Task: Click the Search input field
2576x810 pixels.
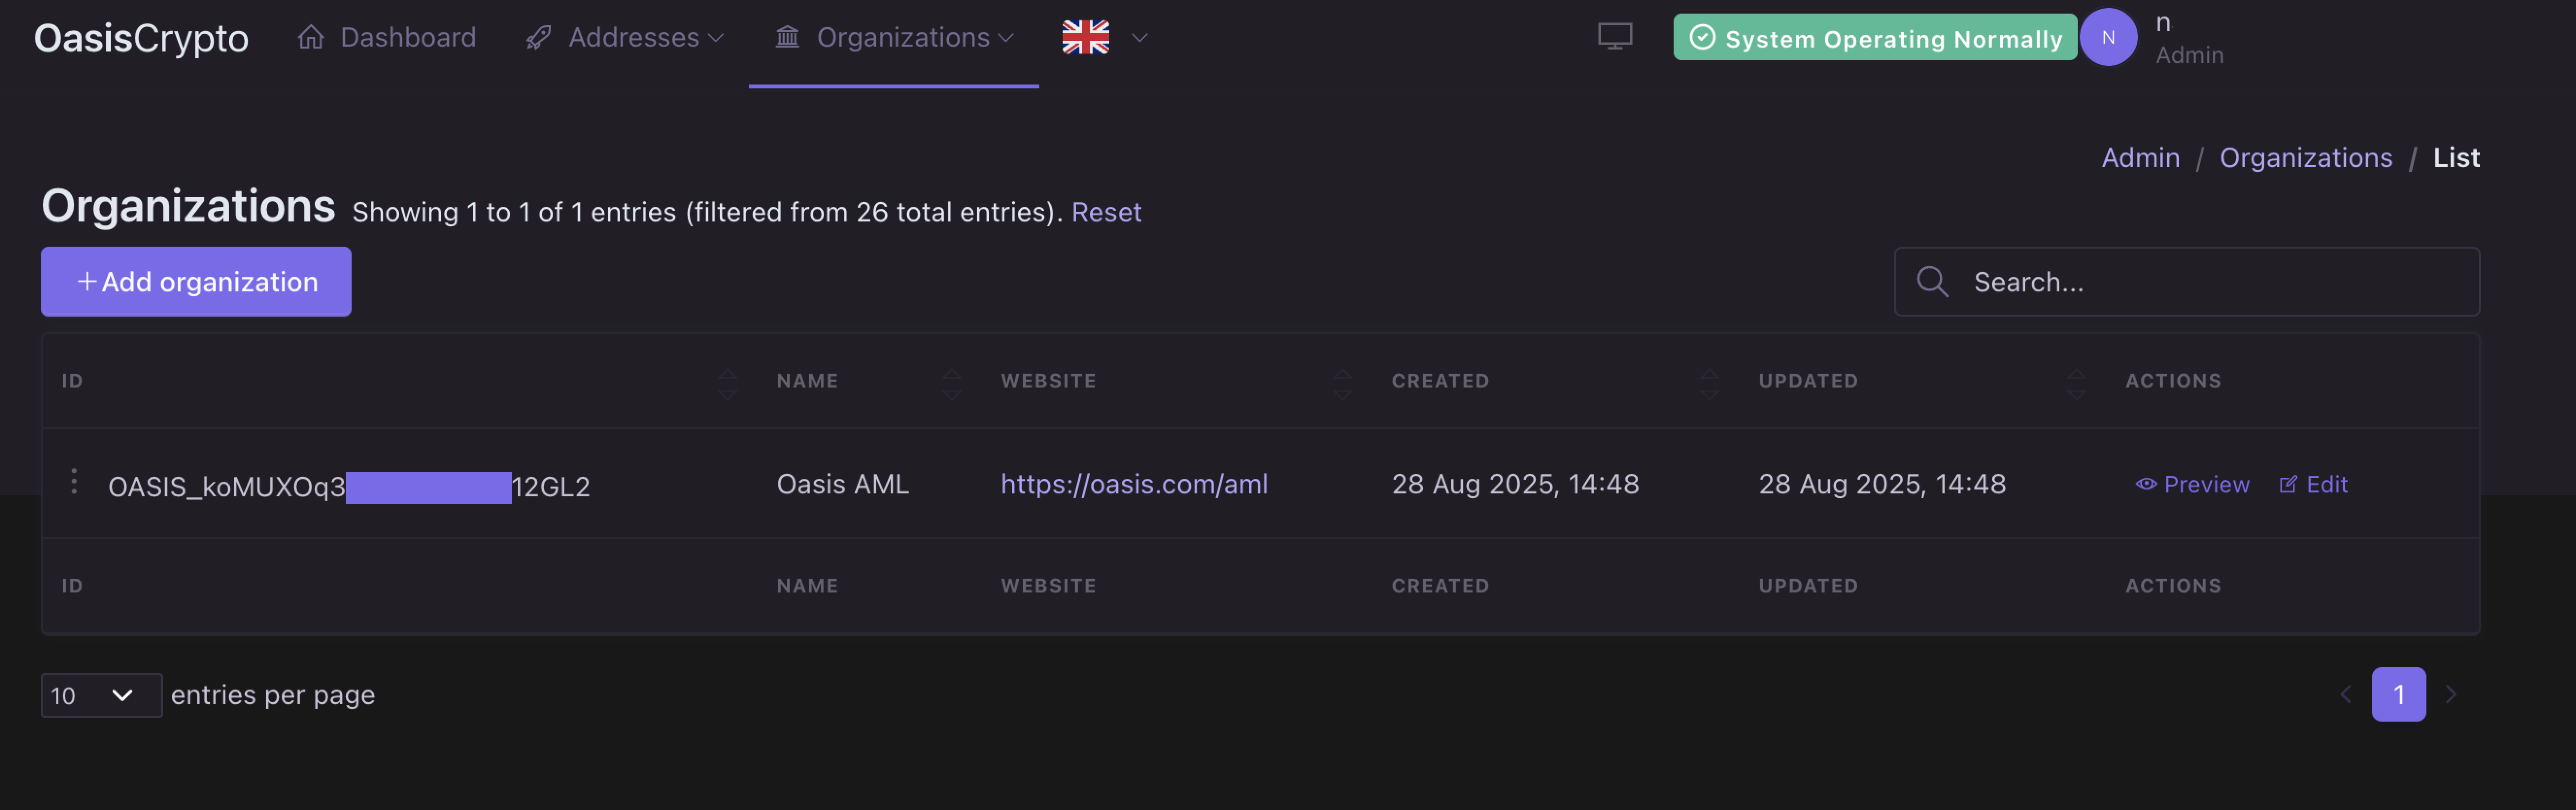Action: 2210,282
